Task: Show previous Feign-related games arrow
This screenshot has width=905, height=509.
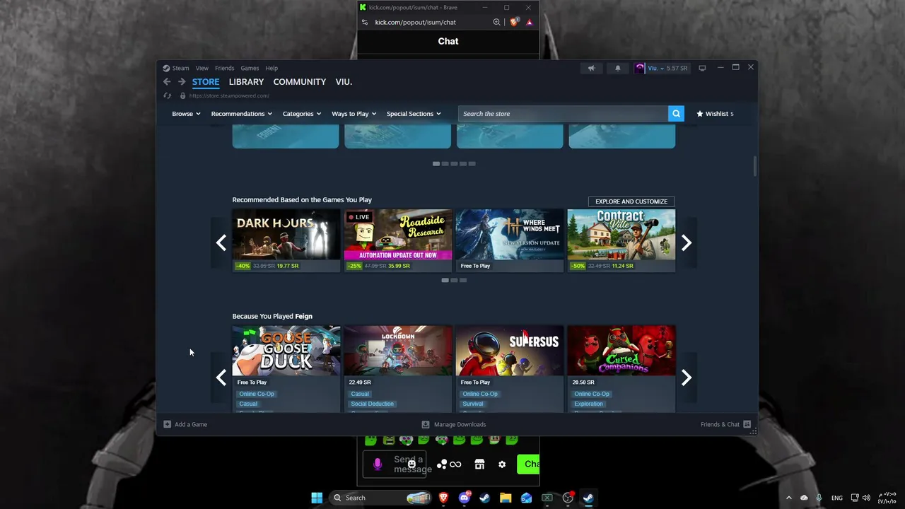Action: [221, 378]
